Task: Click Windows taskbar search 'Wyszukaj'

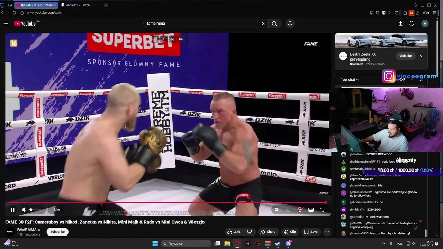Action: (186, 243)
